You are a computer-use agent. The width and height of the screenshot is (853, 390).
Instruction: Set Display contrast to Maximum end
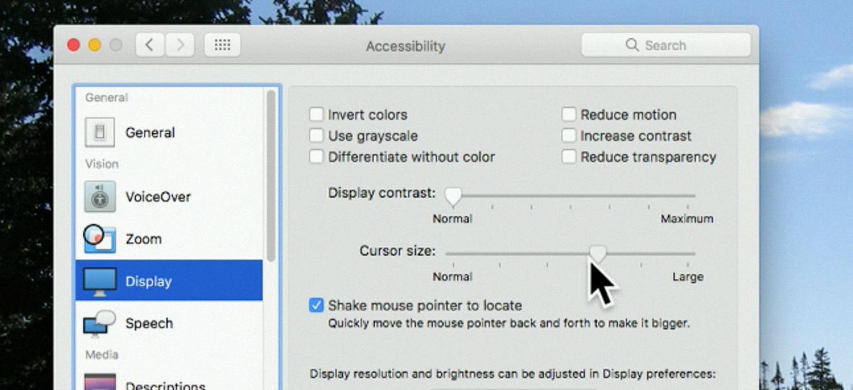pyautogui.click(x=689, y=196)
